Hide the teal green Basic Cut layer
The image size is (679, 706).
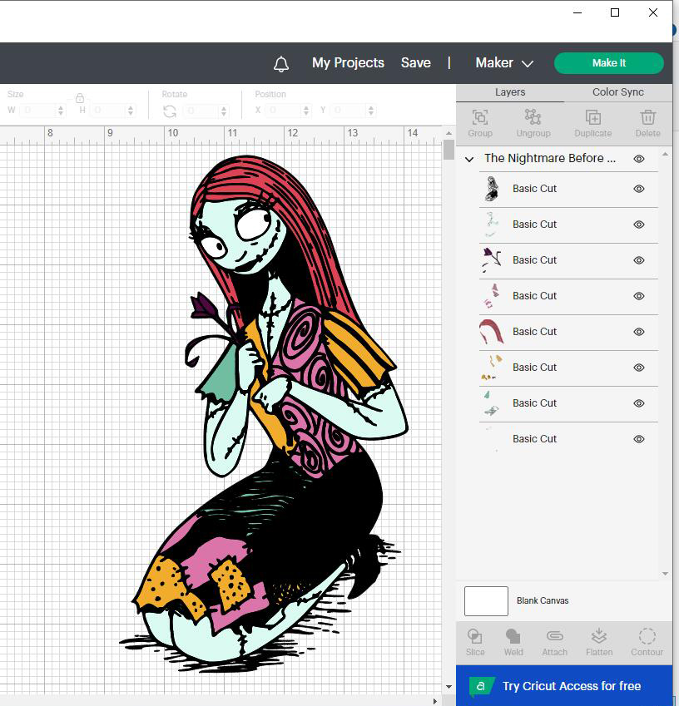click(639, 403)
